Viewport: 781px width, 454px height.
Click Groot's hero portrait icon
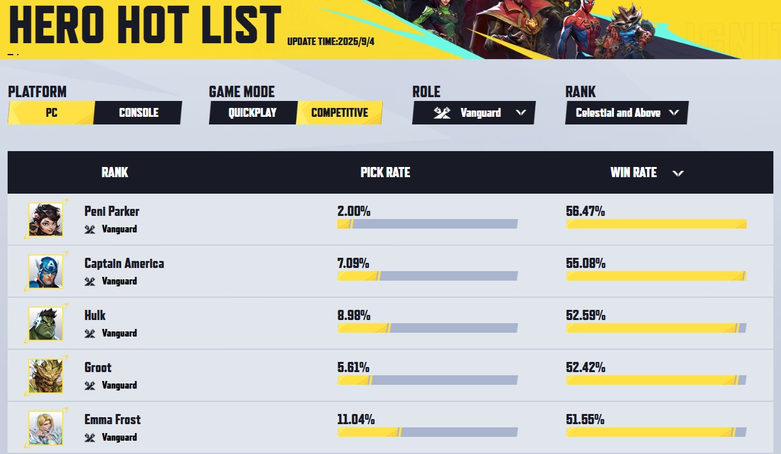coord(46,376)
